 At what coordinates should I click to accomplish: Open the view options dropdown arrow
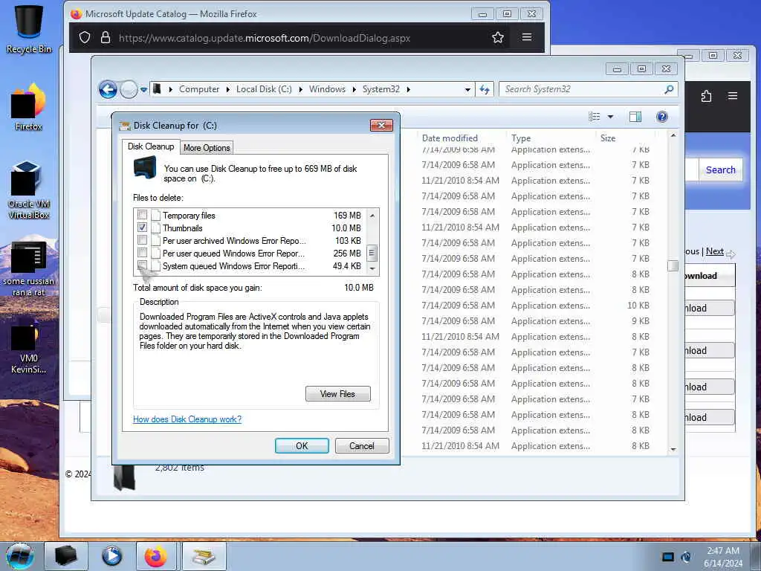click(611, 117)
